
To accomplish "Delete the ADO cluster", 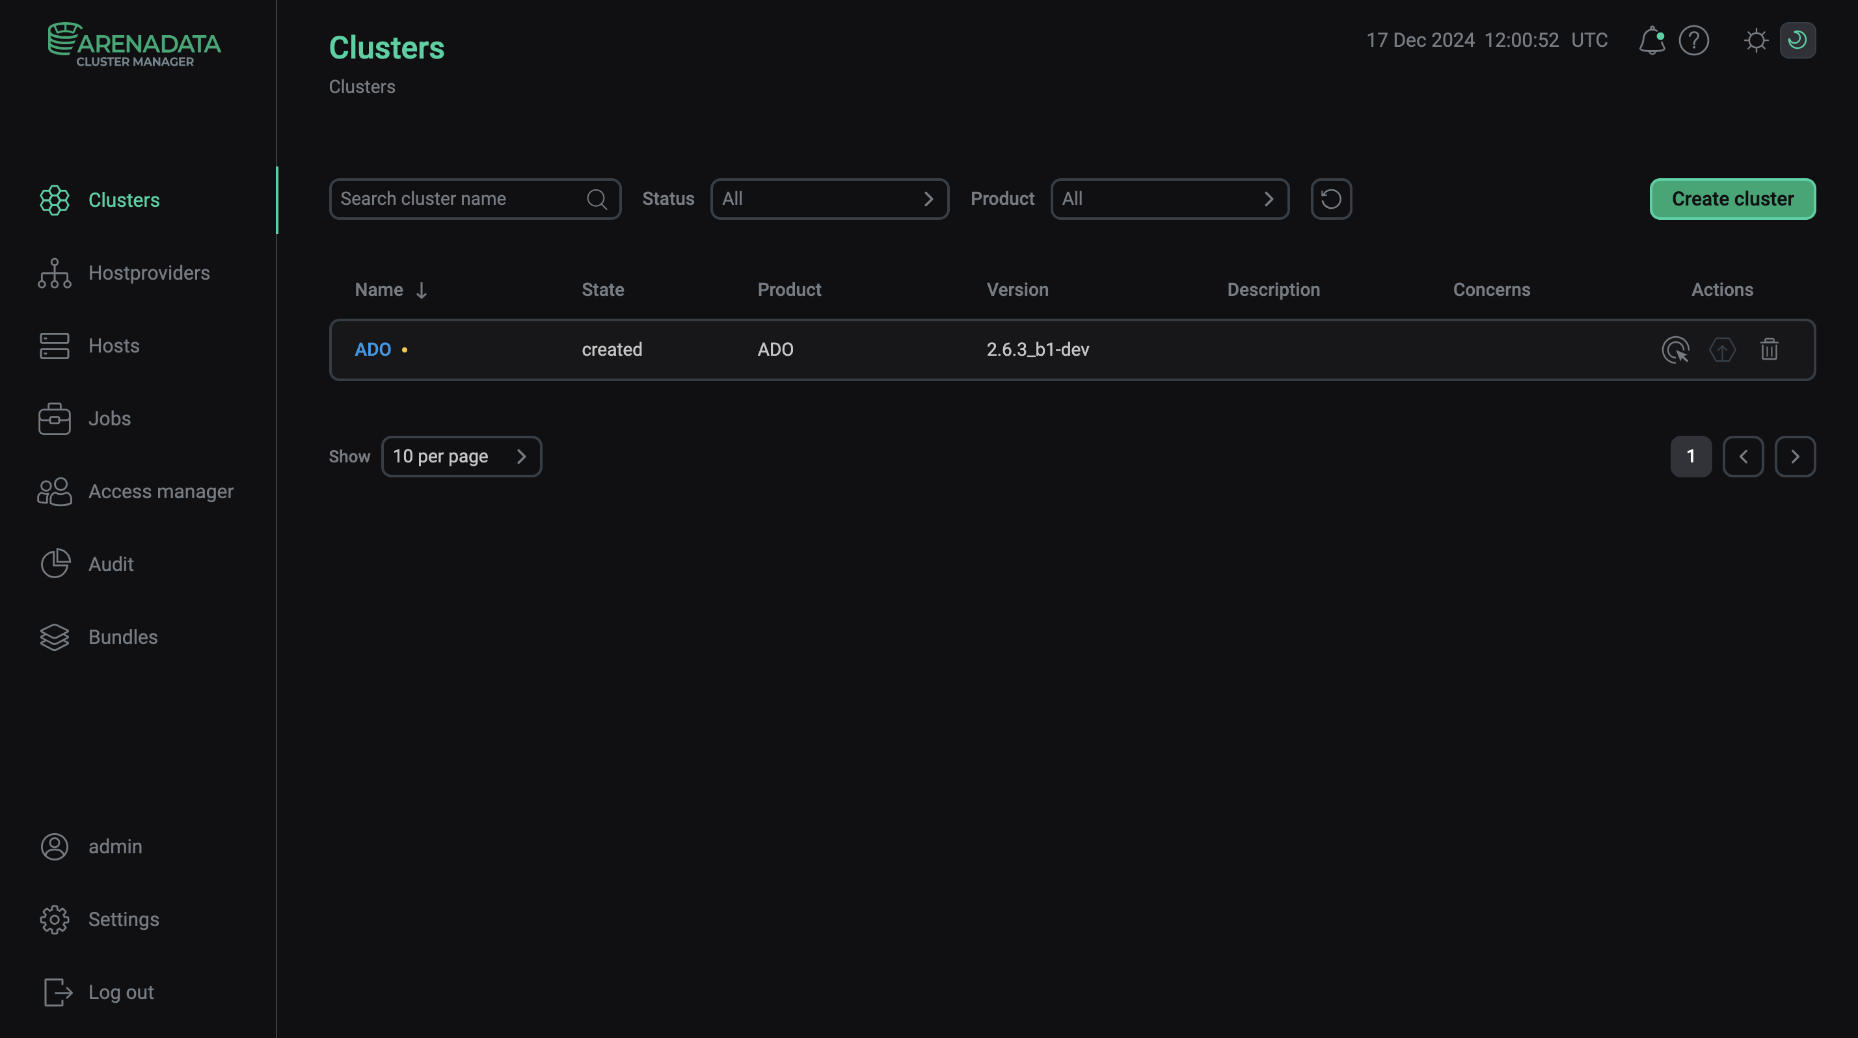I will [1770, 350].
